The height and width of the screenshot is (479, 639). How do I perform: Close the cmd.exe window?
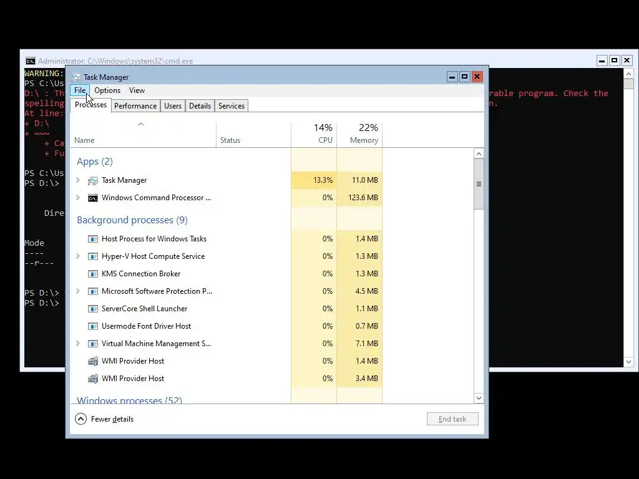coord(627,60)
